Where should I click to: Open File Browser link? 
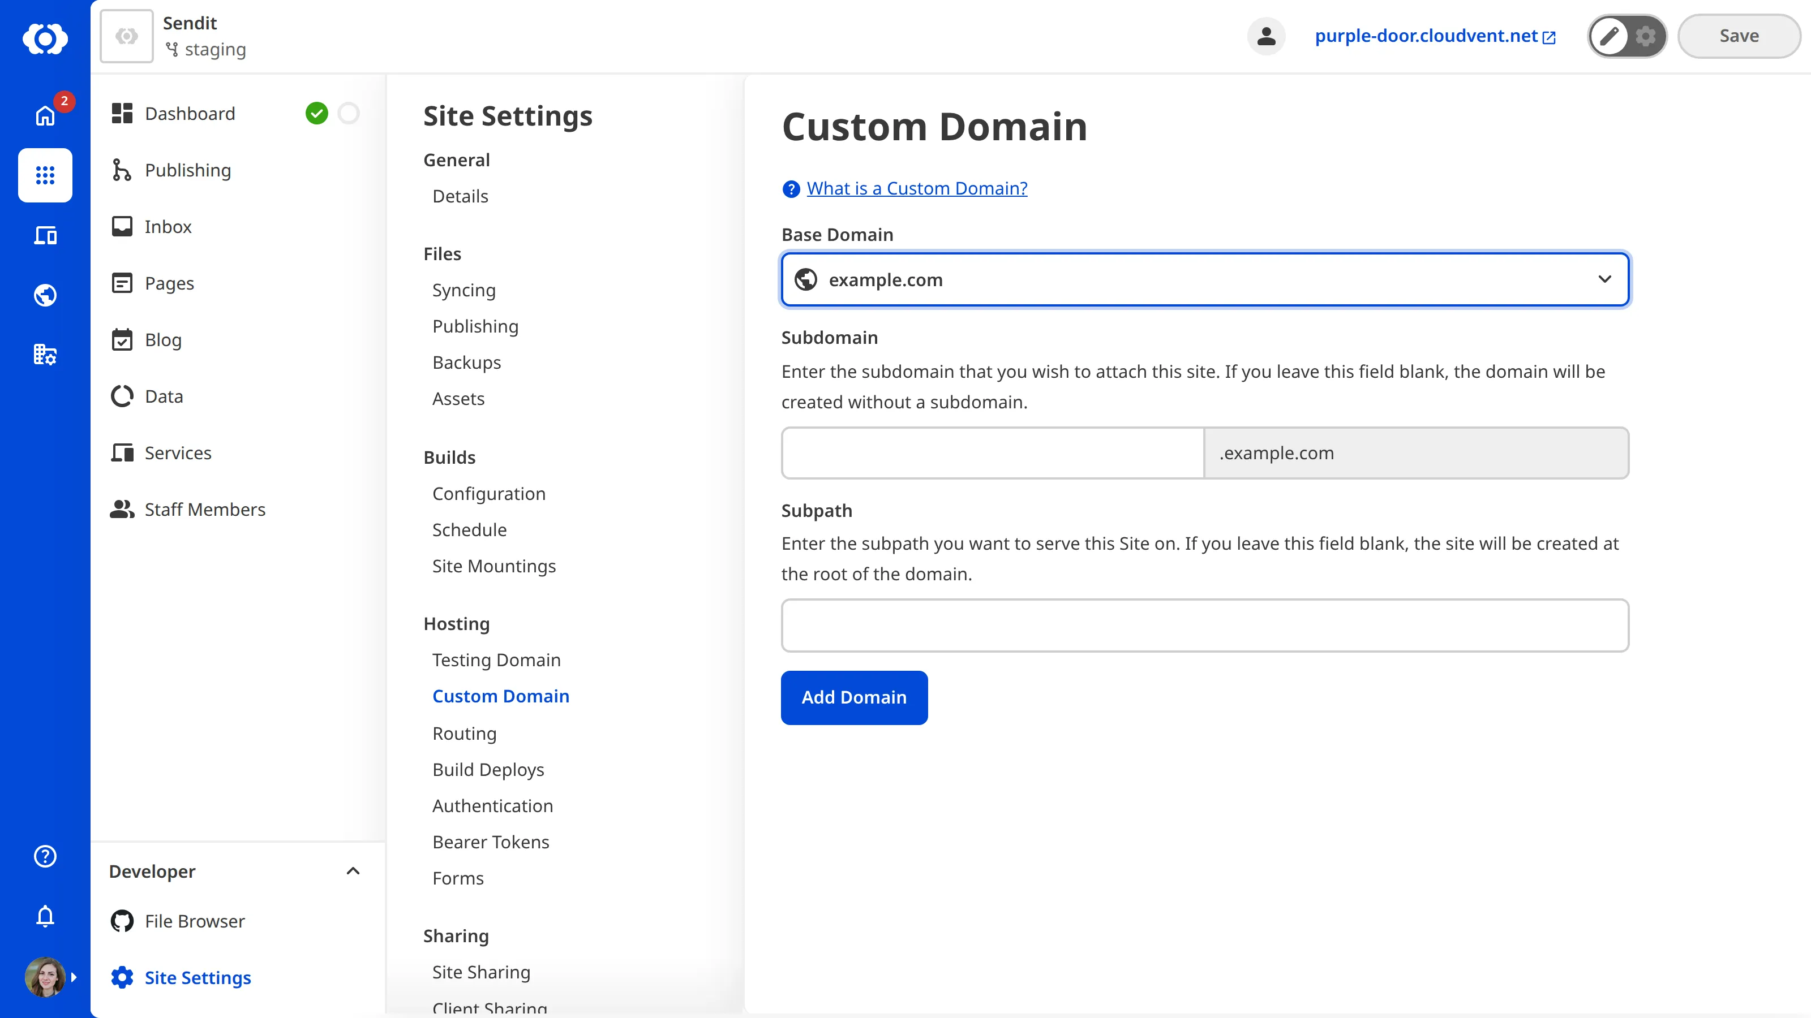pyautogui.click(x=195, y=921)
